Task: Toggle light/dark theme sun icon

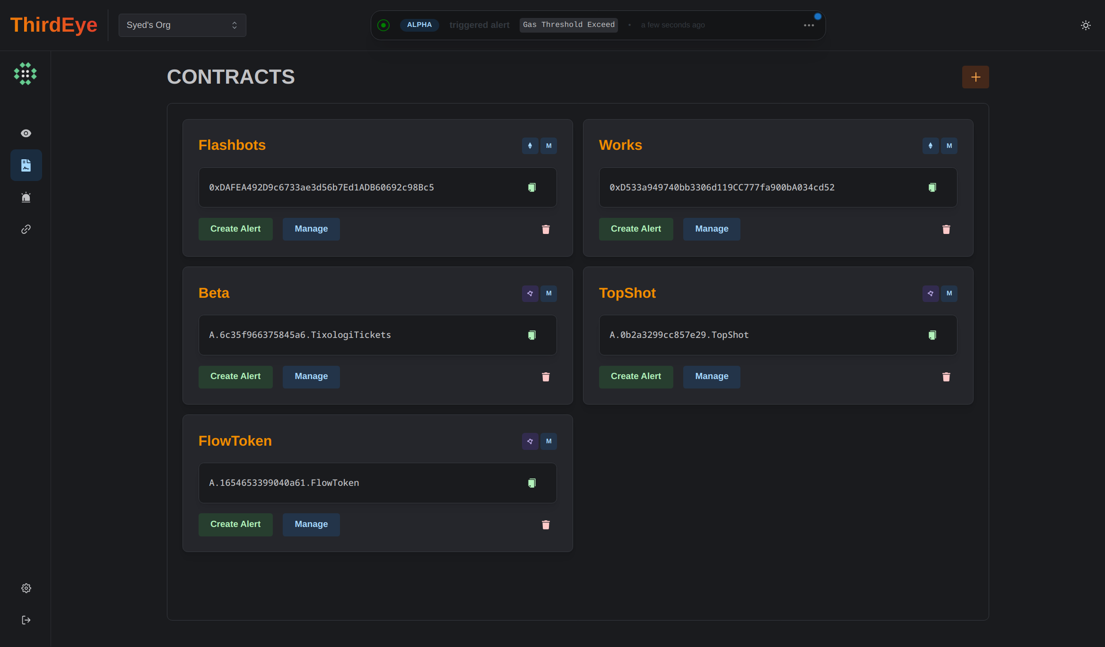Action: coord(1086,25)
